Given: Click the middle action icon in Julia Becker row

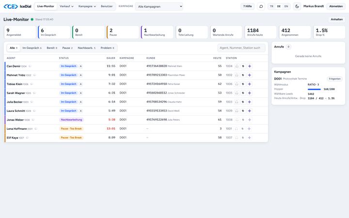Looking at the screenshot, I should (x=243, y=102).
